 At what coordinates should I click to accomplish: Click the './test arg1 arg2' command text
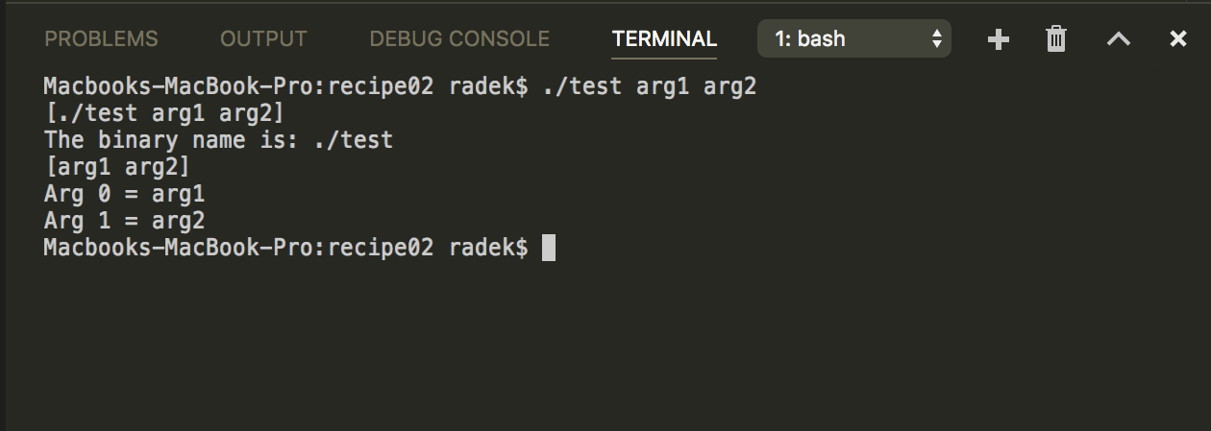click(650, 86)
